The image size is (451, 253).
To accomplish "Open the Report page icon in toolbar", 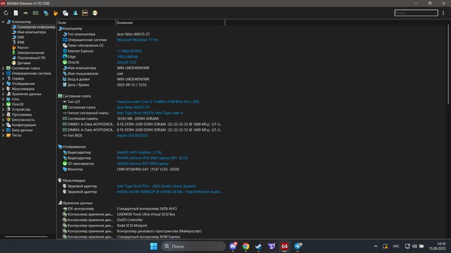I will [16, 13].
